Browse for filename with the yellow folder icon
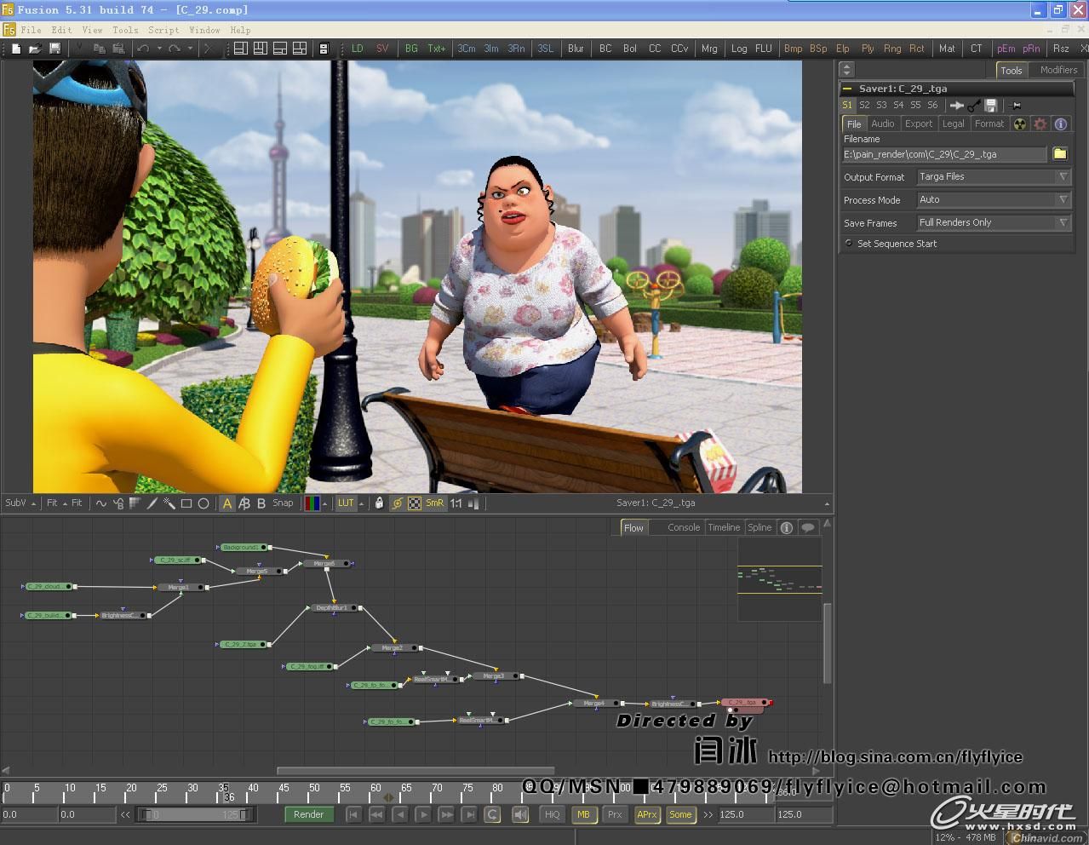The width and height of the screenshot is (1089, 845). point(1060,154)
